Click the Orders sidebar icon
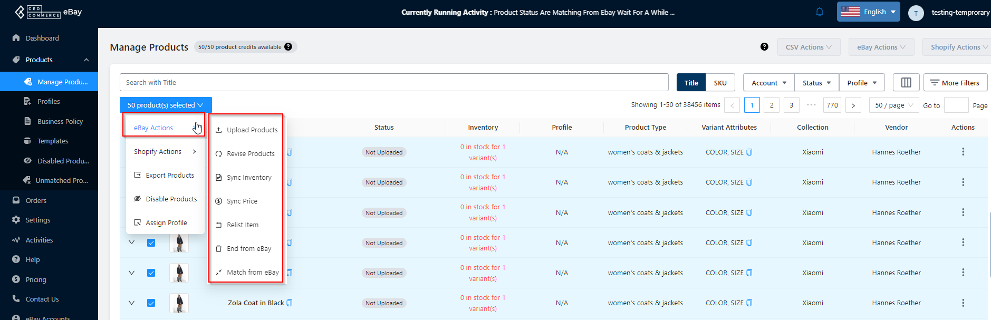The image size is (991, 320). pyautogui.click(x=16, y=200)
